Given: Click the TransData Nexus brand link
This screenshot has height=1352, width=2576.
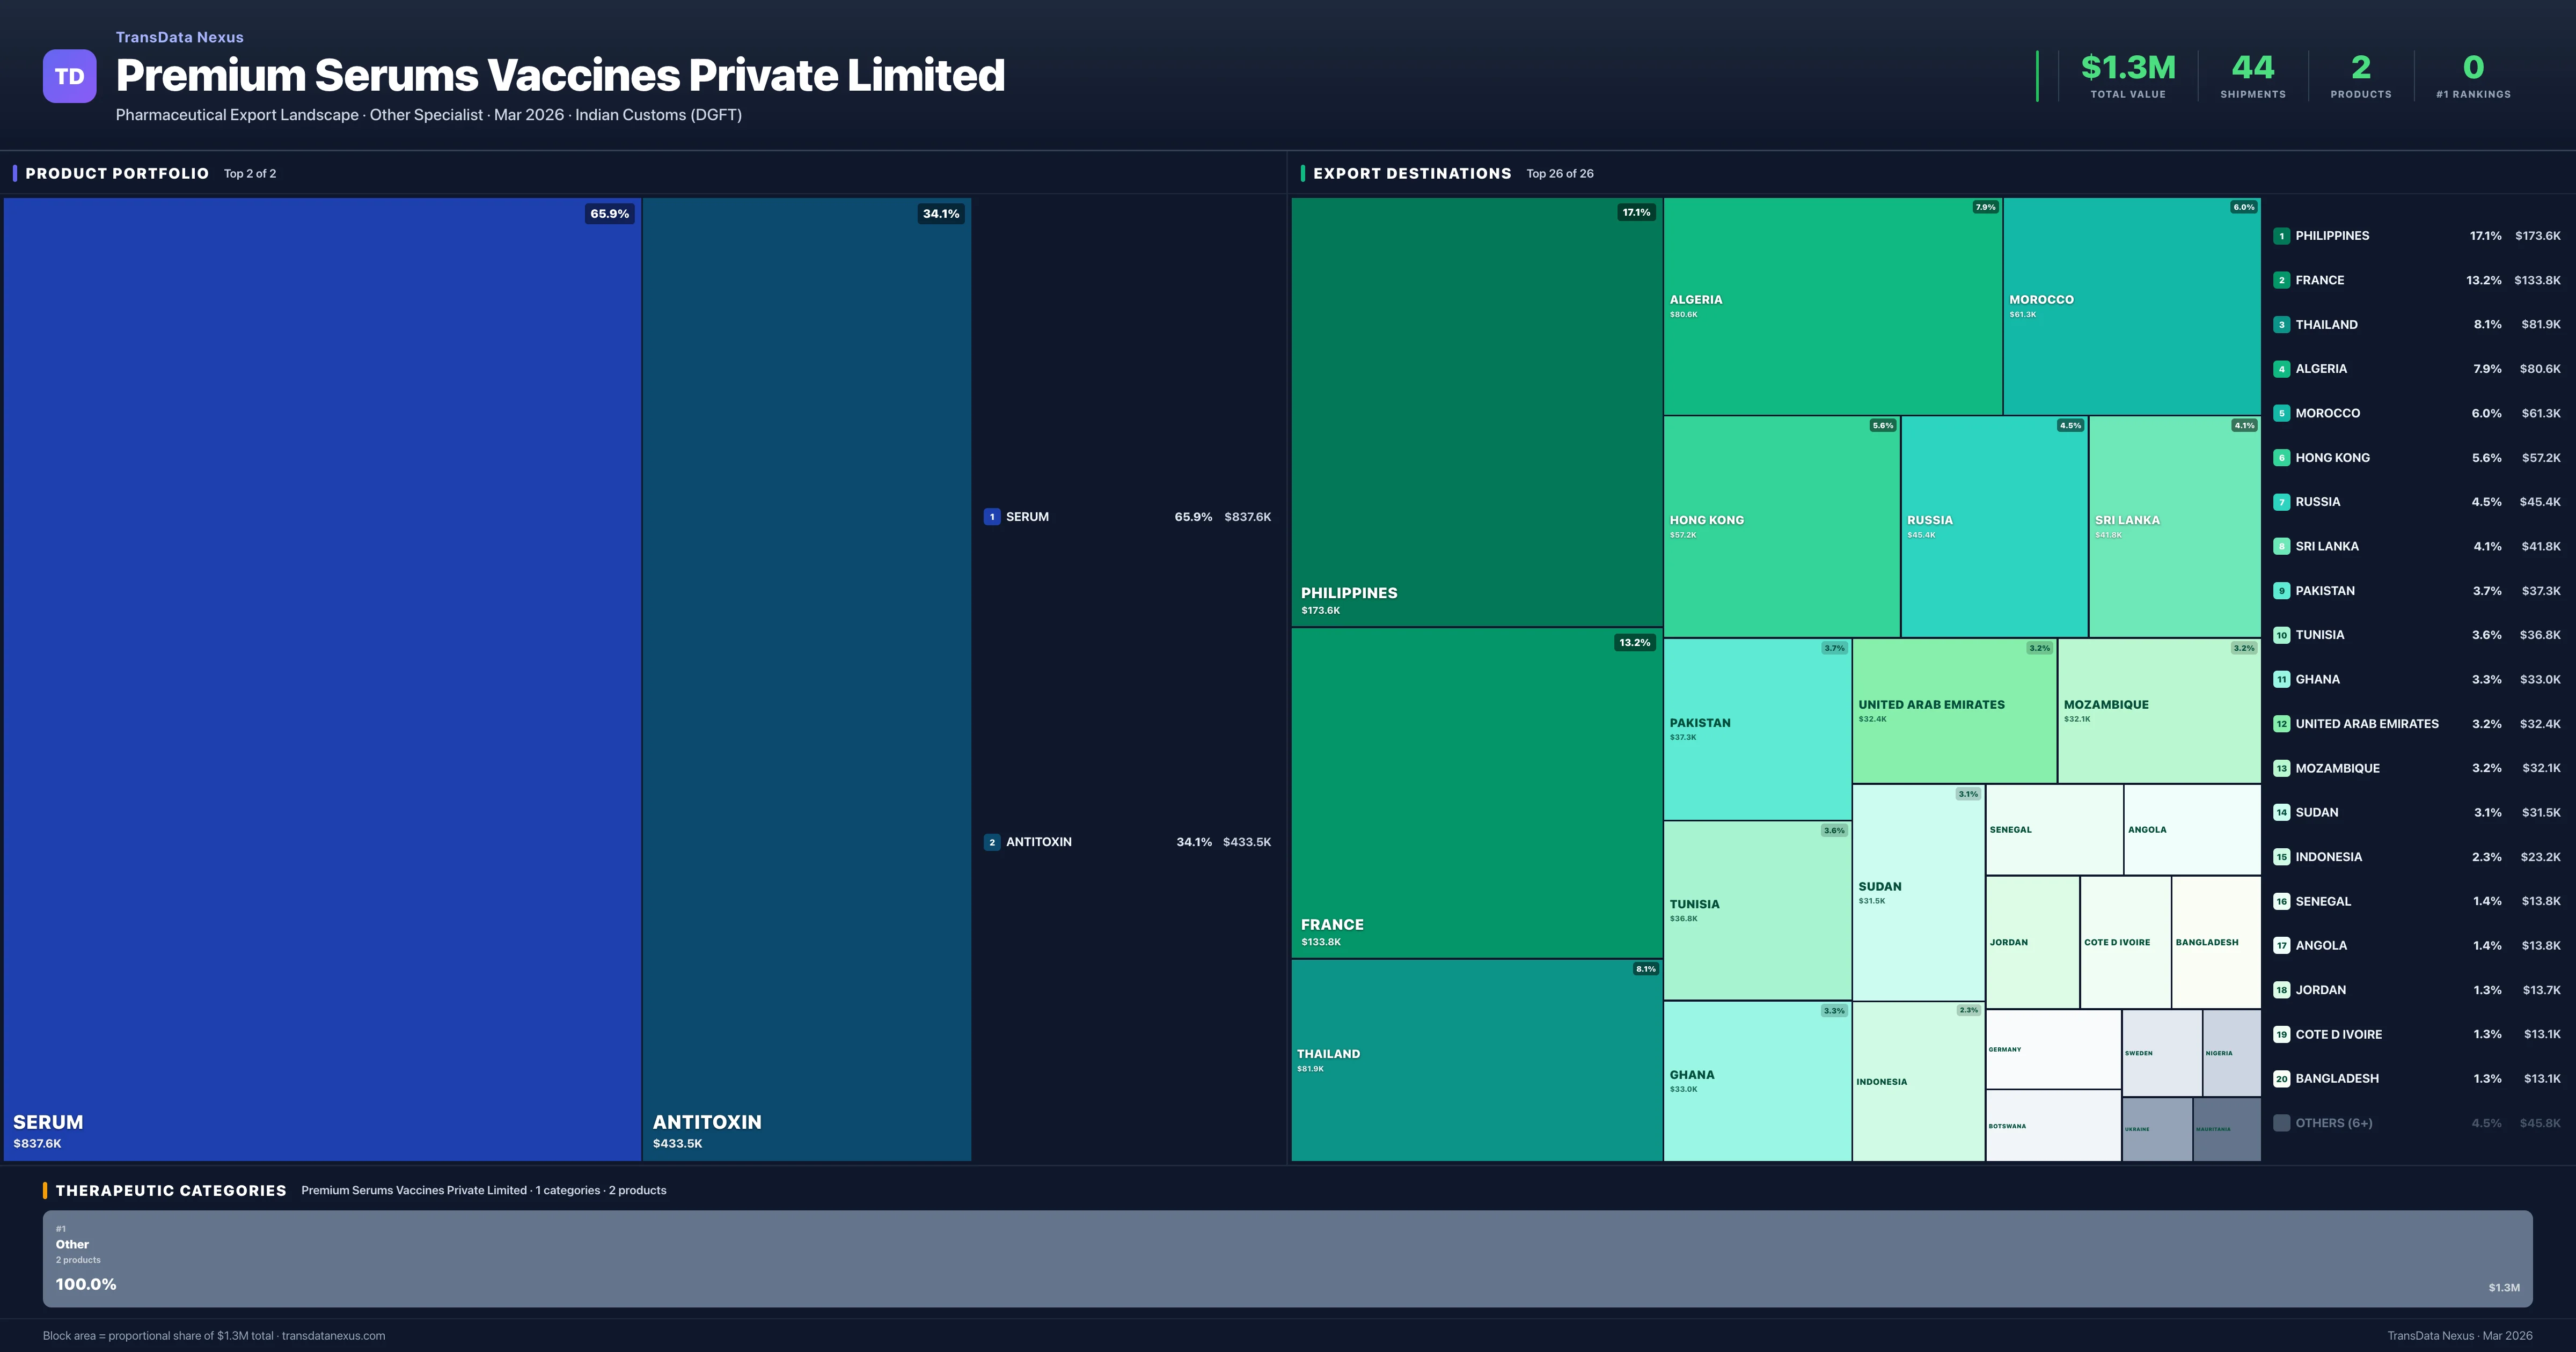Looking at the screenshot, I should pyautogui.click(x=180, y=37).
